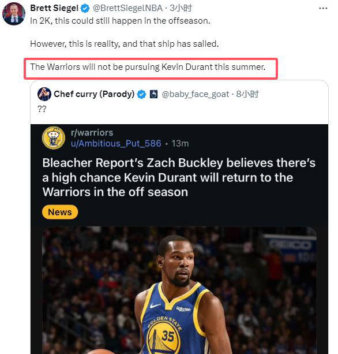Open the Kevin Durant Warriors jersey photo
Image resolution: width=338 pixels, height=354 pixels.
pyautogui.click(x=179, y=290)
